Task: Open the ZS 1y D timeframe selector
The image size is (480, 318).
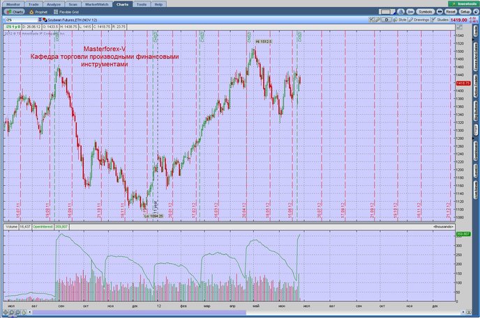Action: [13, 27]
